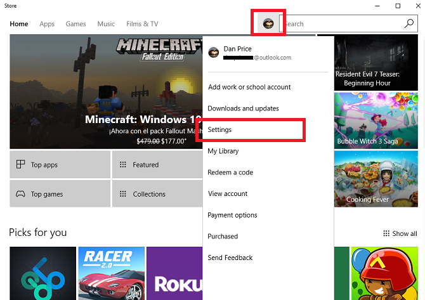
Task: Open the Films & TV tab
Action: [142, 24]
